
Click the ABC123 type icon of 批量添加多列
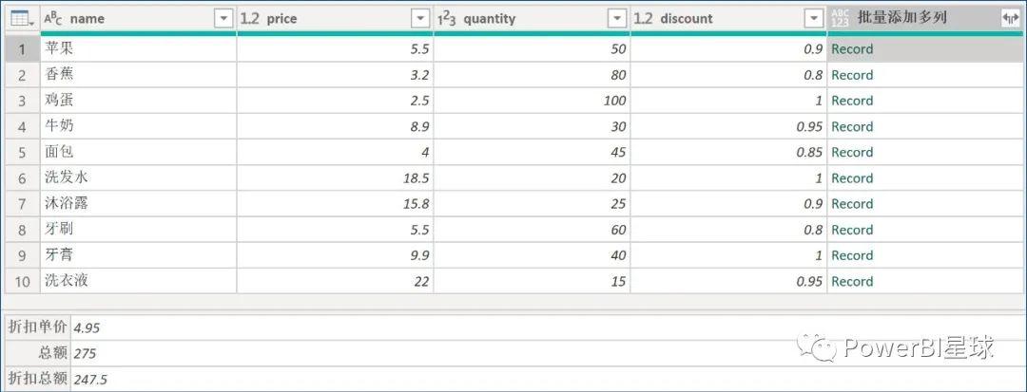tap(840, 19)
